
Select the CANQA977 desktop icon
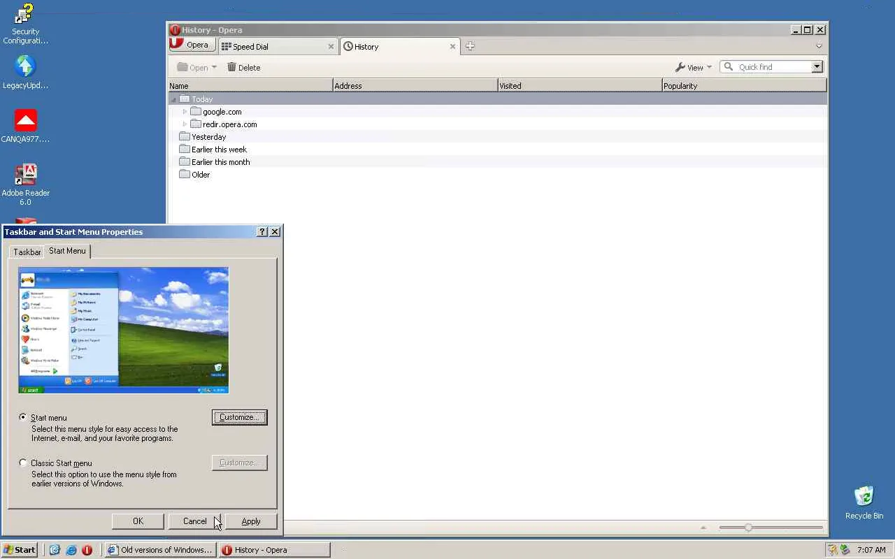pos(25,126)
